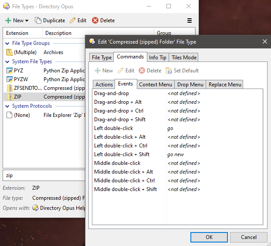Click the Description column header
Image resolution: width=271 pixels, height=246 pixels.
(x=98, y=33)
